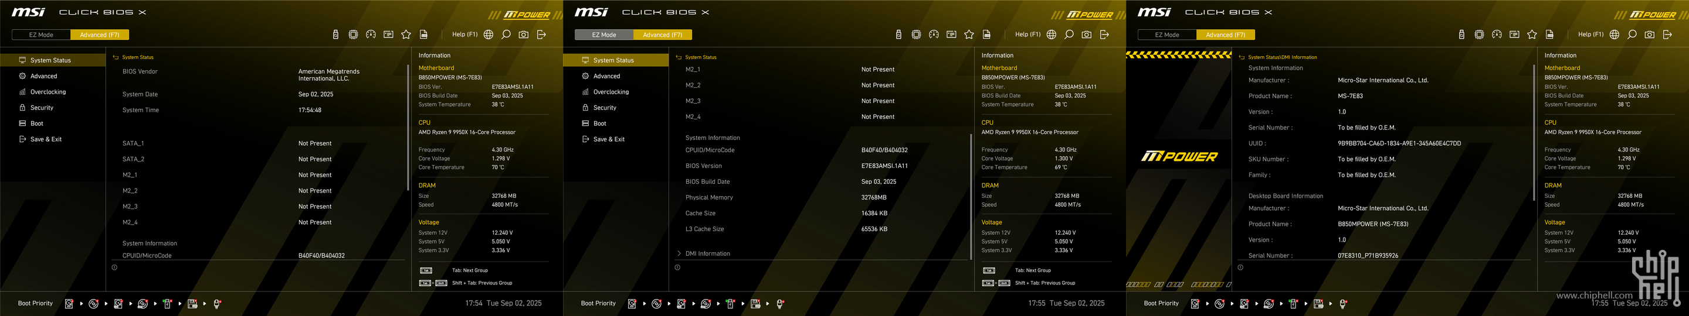This screenshot has height=316, width=1689.
Task: Open Overclocking menu in left panel sidebar
Action: [52, 92]
